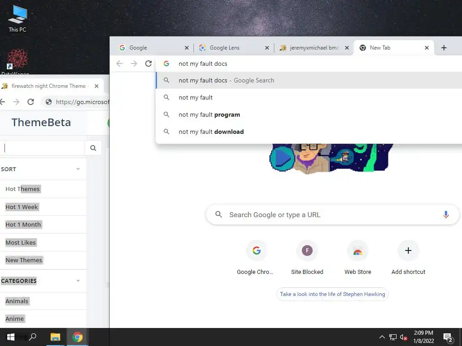Open Hot 1 Month link
The image size is (462, 346).
point(23,224)
